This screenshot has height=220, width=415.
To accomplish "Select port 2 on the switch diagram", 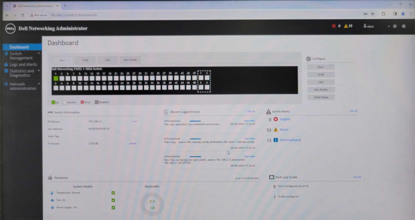I will click(56, 87).
